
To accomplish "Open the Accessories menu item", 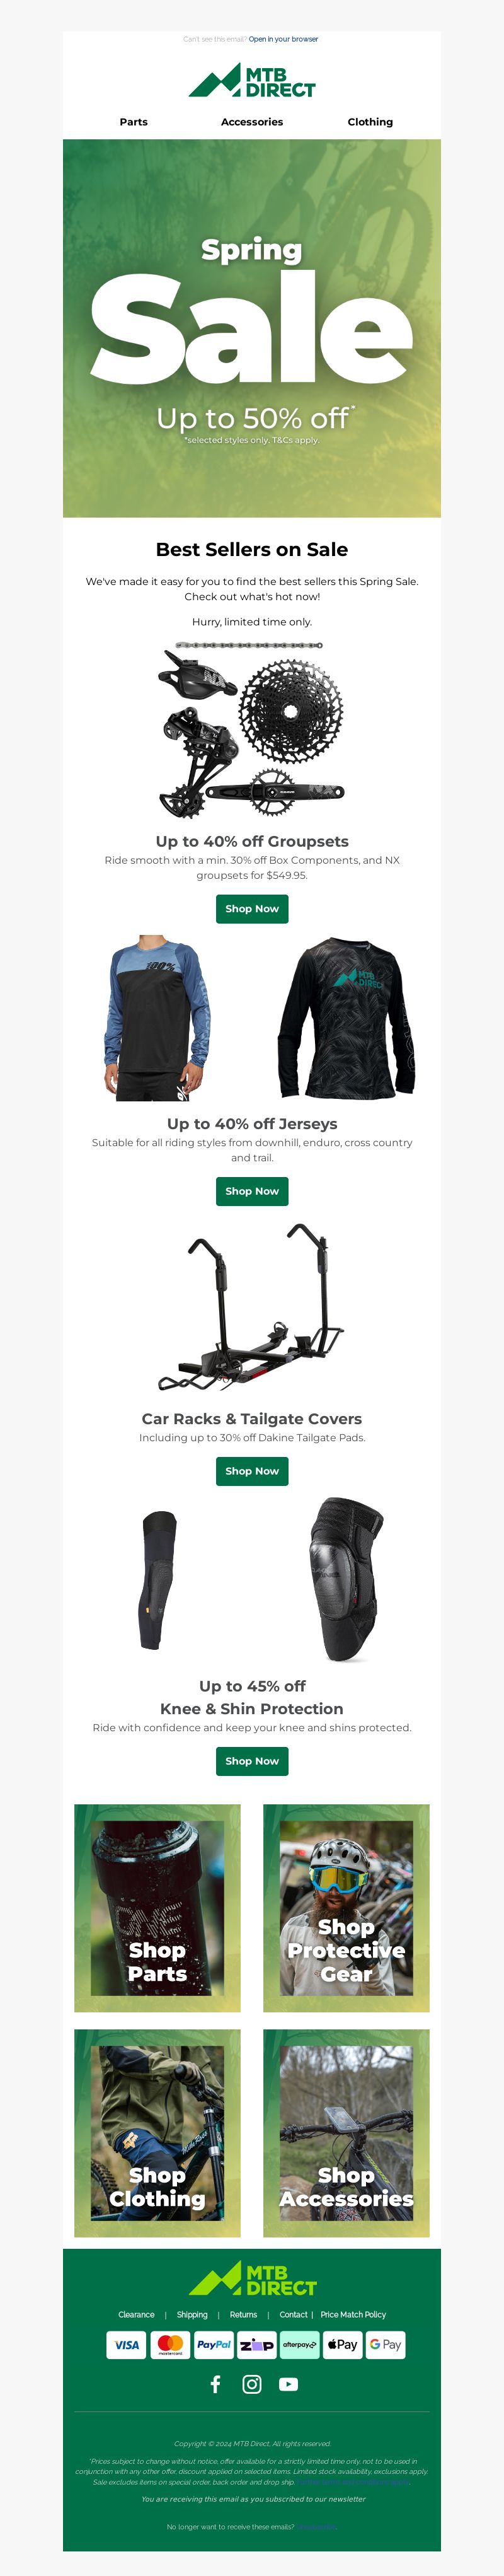I will coord(252,122).
